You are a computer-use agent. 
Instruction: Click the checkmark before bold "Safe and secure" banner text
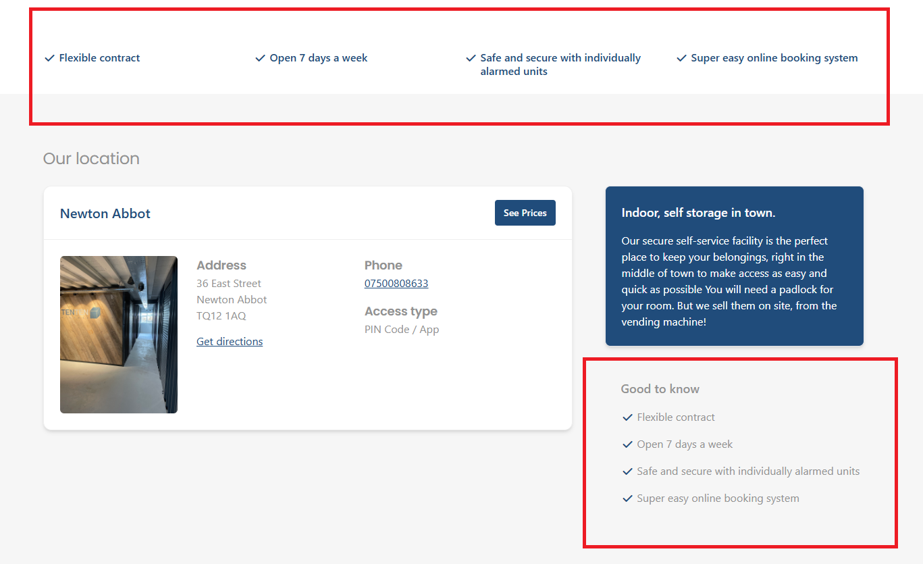pos(471,59)
